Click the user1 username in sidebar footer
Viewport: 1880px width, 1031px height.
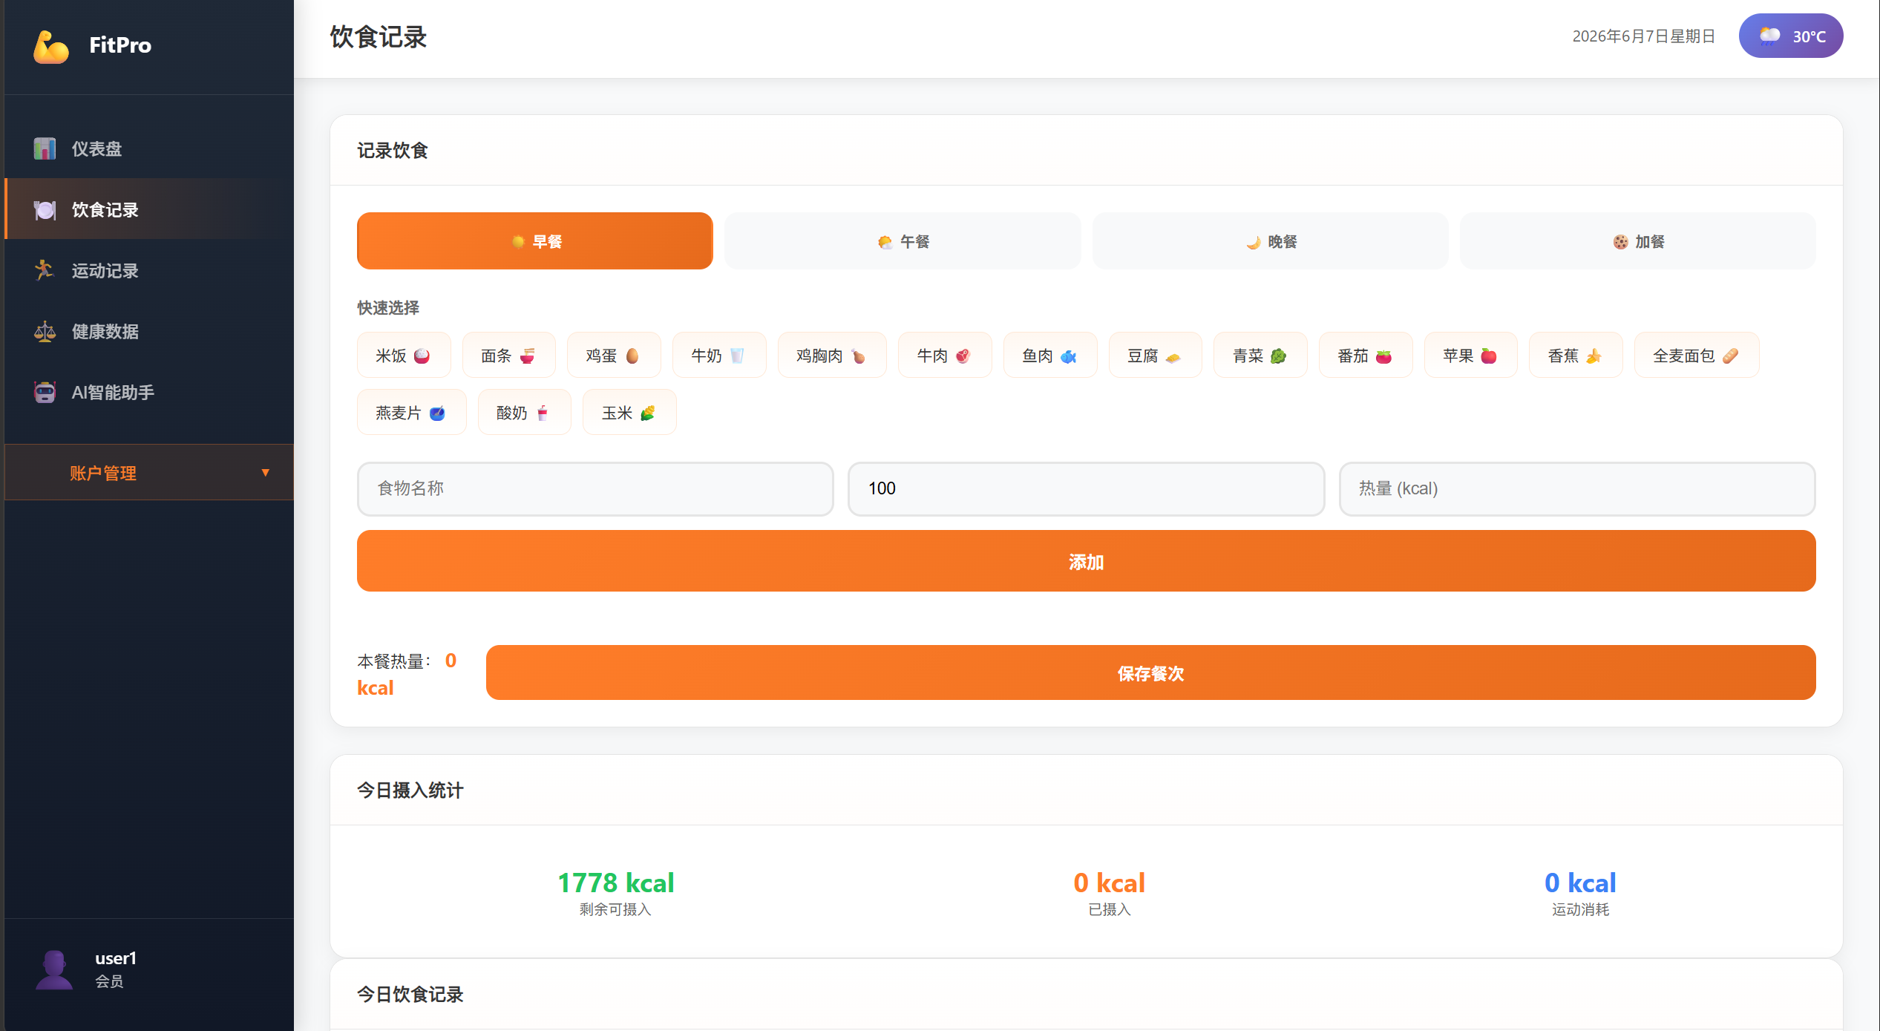point(116,958)
